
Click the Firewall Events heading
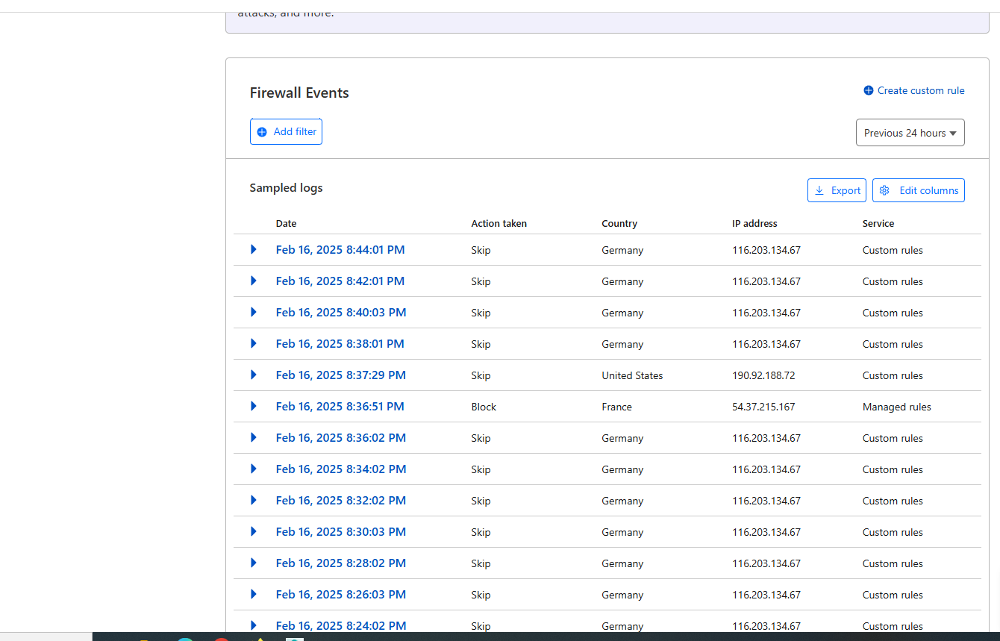tap(299, 93)
